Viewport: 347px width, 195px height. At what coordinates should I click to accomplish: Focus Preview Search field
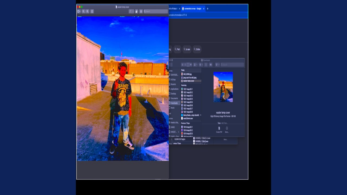(156, 11)
